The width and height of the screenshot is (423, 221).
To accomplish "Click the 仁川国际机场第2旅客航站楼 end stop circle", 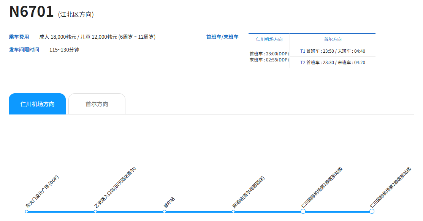I will click(372, 212).
